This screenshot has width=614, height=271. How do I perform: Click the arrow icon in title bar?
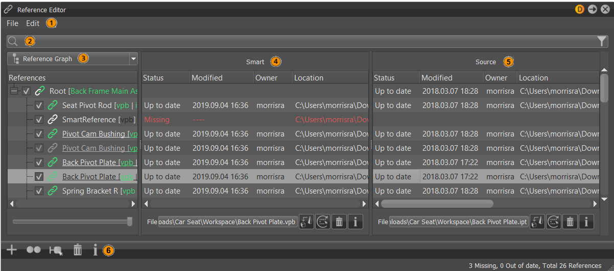(x=592, y=9)
